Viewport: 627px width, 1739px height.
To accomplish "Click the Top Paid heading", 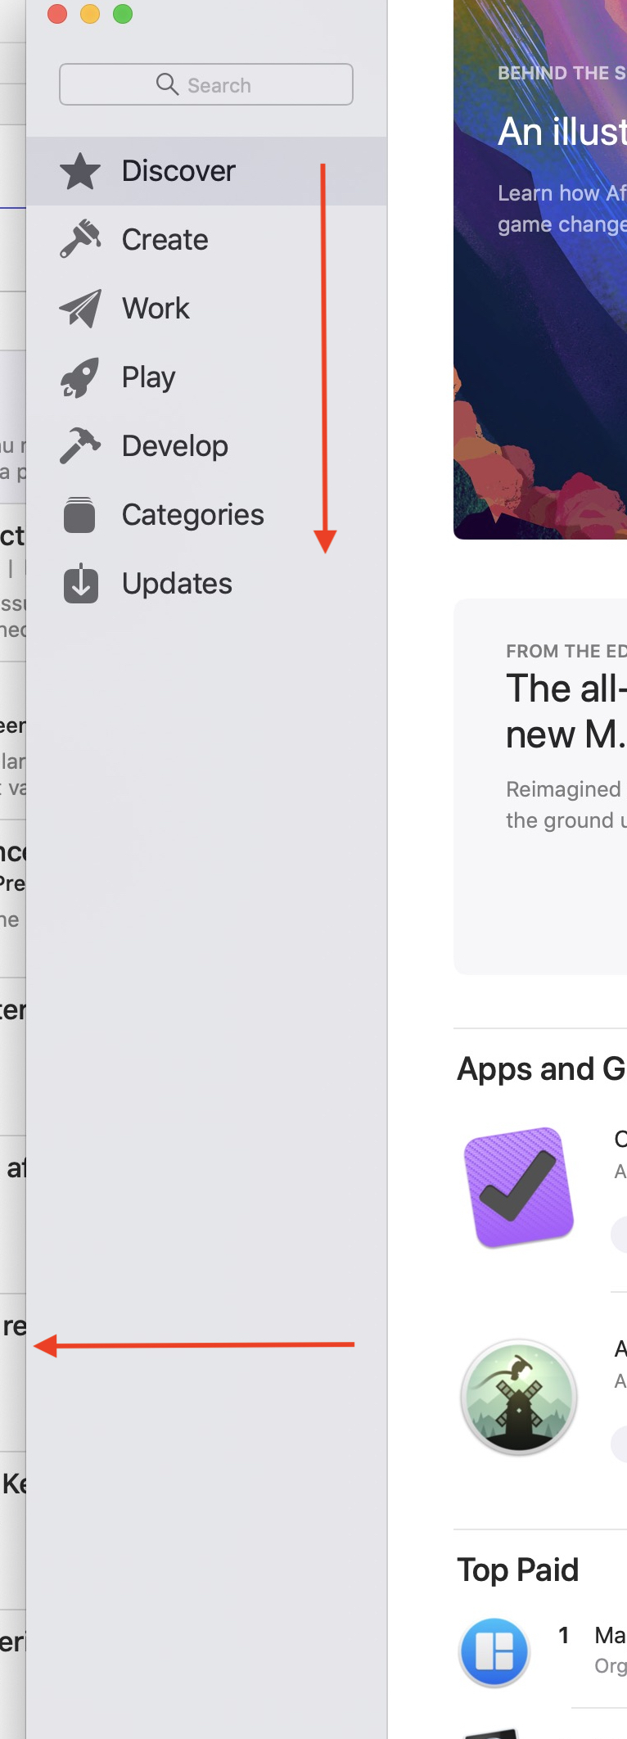I will click(518, 1570).
